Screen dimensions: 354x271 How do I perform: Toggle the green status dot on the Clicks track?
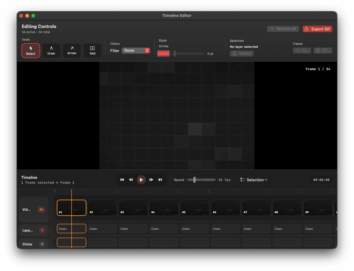41,244
